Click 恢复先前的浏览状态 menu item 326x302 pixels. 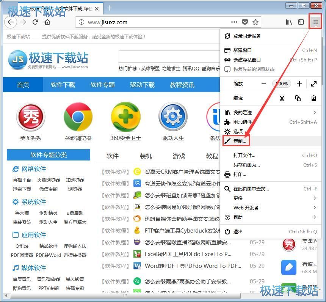271,69
